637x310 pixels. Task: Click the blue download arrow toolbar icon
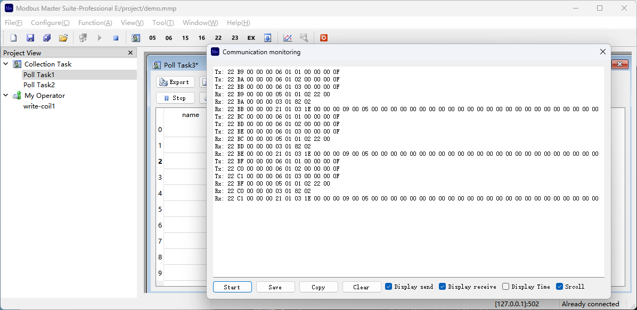tap(268, 38)
